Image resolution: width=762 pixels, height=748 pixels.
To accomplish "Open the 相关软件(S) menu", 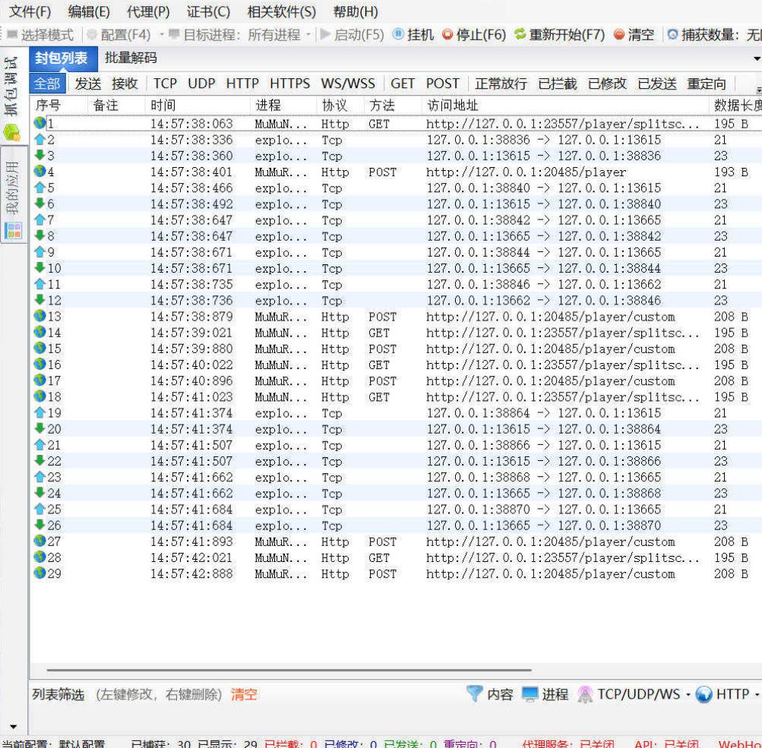I will point(281,11).
